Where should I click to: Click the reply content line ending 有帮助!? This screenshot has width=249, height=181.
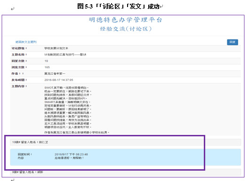point(69,158)
